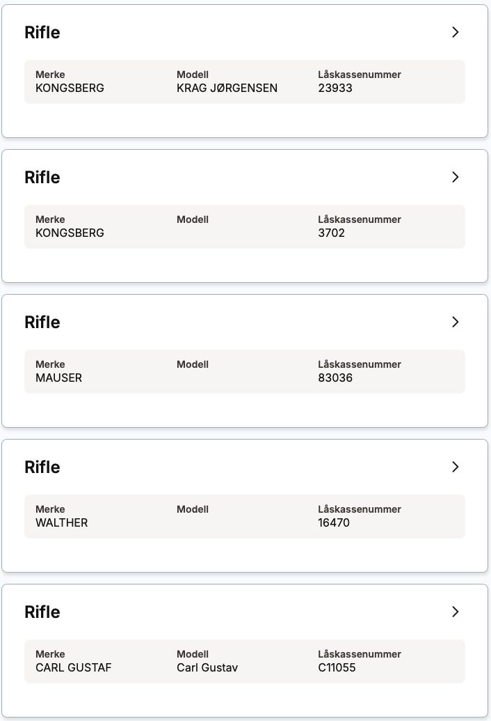Click serial number C11055

click(x=337, y=668)
